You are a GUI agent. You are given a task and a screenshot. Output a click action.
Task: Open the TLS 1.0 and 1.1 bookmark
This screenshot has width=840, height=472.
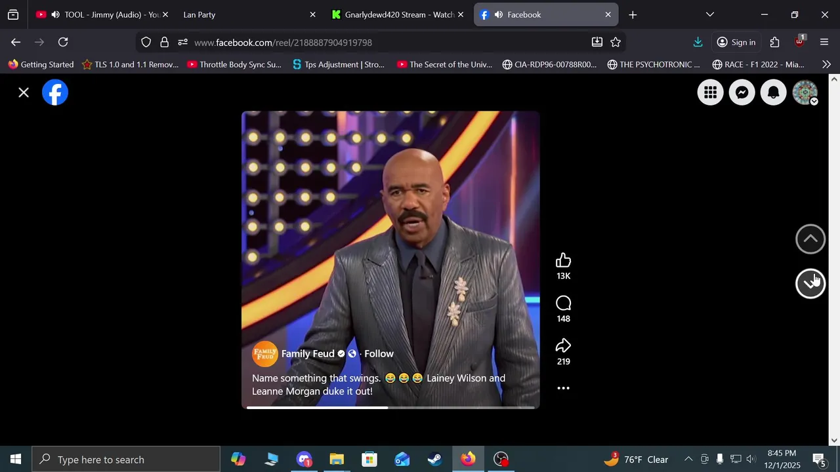[x=130, y=64]
